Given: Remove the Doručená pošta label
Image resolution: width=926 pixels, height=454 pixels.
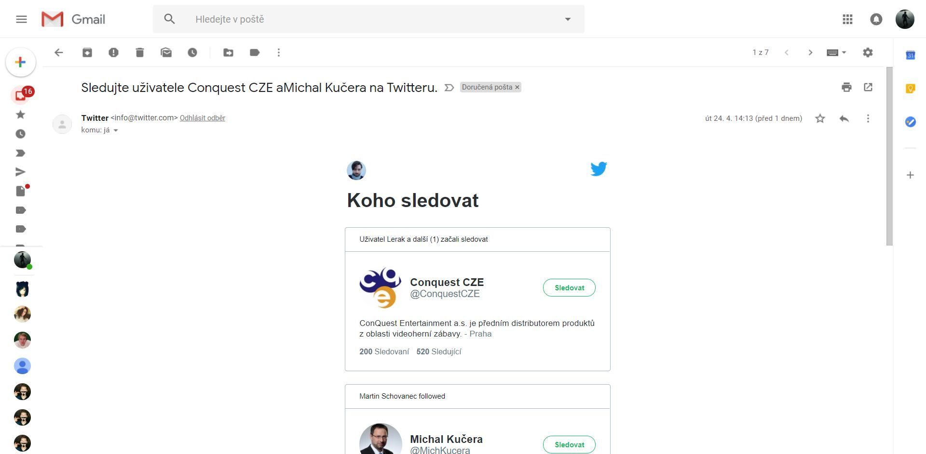Looking at the screenshot, I should pos(517,87).
